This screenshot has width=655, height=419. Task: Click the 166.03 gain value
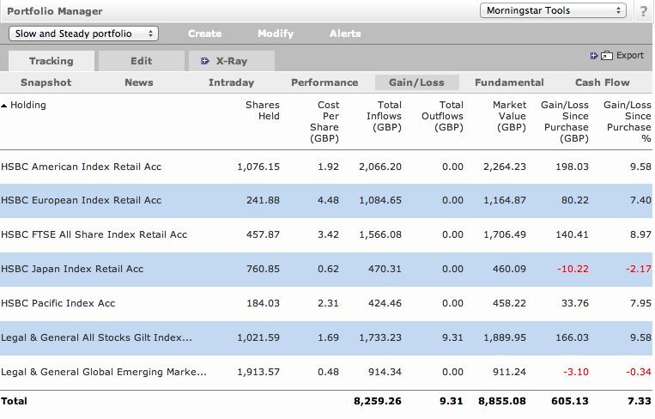pos(572,337)
